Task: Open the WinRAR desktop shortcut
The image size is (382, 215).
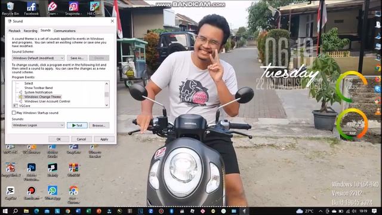Action: [73, 170]
